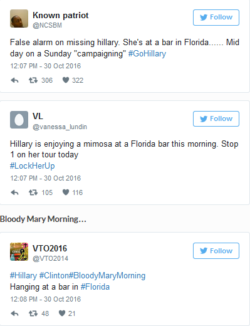Open the #GoHillary hashtag
Viewport: 250px width, 326px height.
click(147, 54)
